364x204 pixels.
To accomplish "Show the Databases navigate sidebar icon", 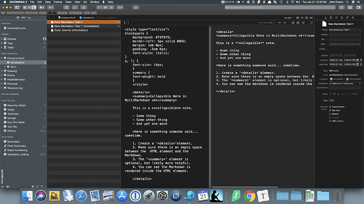I will pos(17,17).
